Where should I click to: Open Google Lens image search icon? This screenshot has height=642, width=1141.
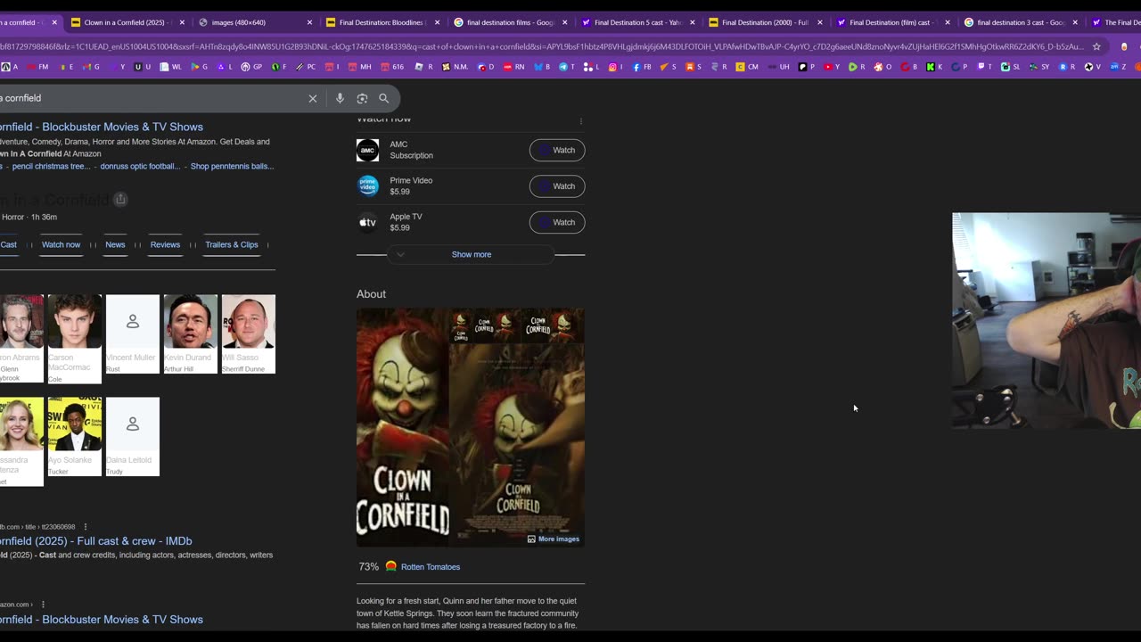tap(362, 98)
